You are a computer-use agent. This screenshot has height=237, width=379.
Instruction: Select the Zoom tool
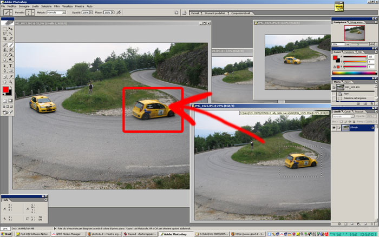10,82
